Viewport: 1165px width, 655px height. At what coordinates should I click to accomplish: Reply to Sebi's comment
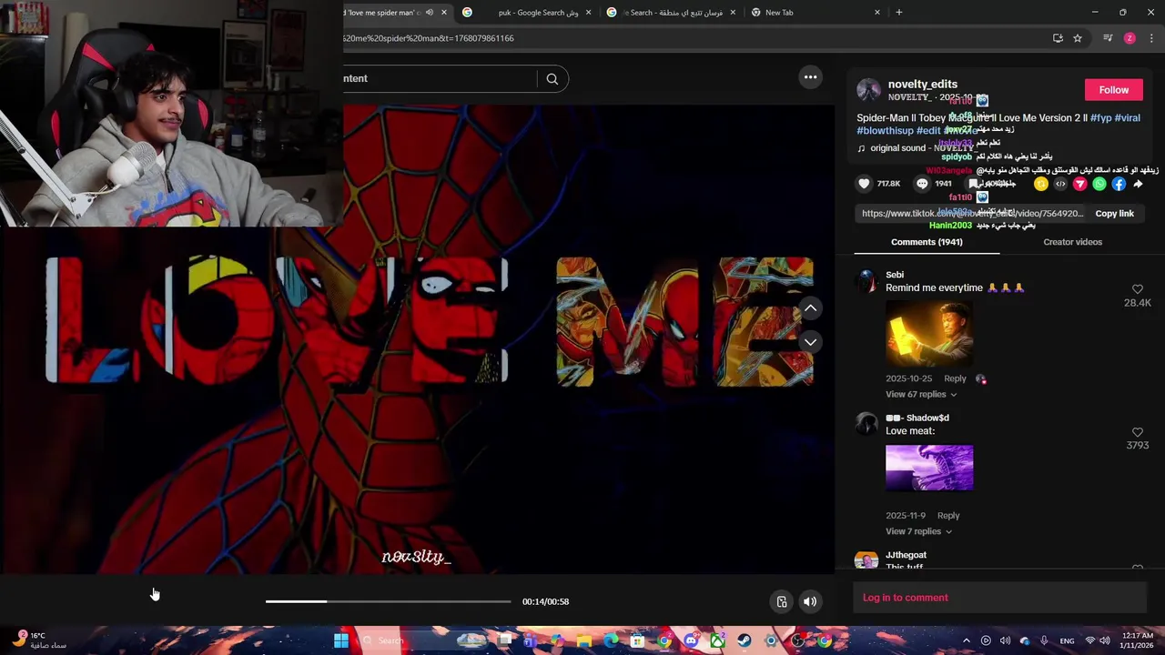click(x=955, y=378)
